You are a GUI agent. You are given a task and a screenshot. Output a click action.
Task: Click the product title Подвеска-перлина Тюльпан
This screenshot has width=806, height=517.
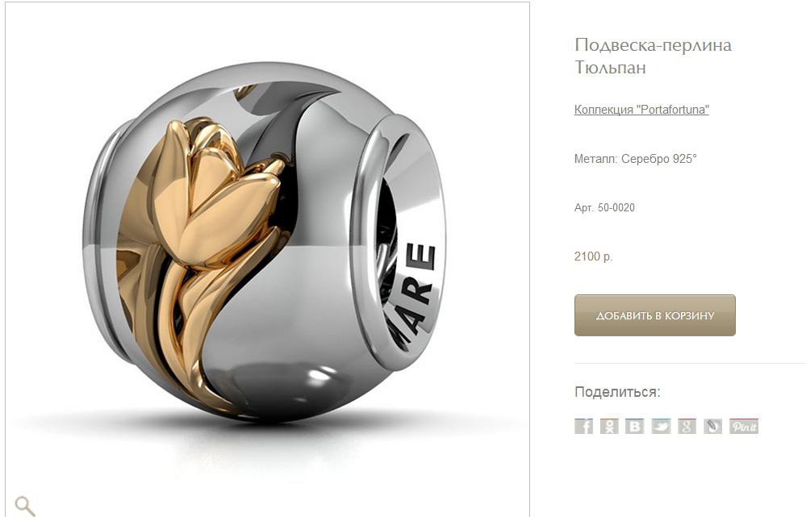pyautogui.click(x=653, y=56)
